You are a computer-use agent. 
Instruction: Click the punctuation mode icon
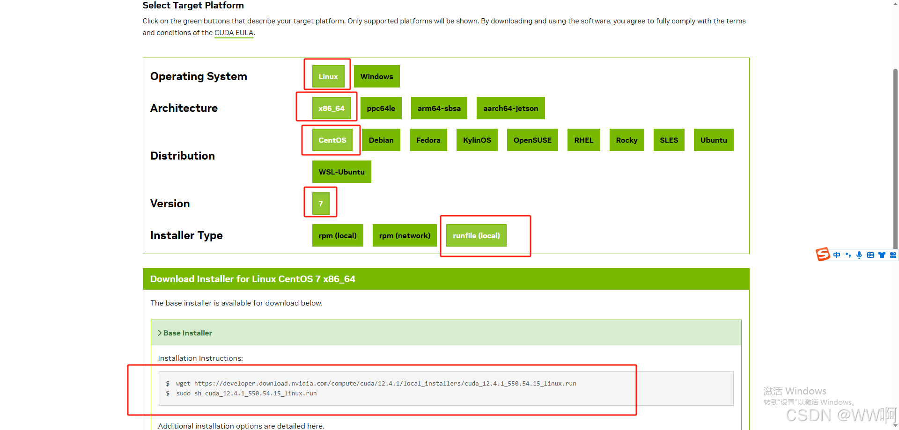click(848, 255)
